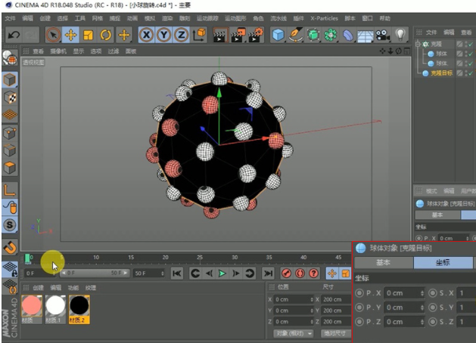Click the P.Y 0 cm input field
Screen dimensions: 476x343
pyautogui.click(x=404, y=307)
